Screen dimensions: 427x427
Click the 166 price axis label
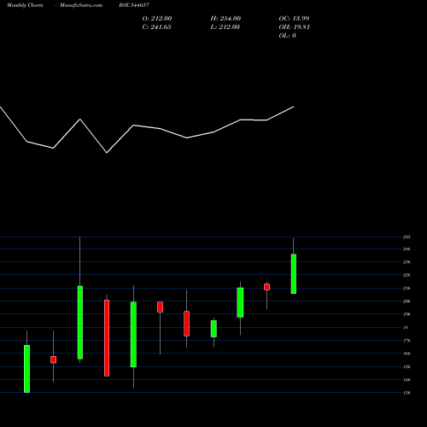[407, 354]
